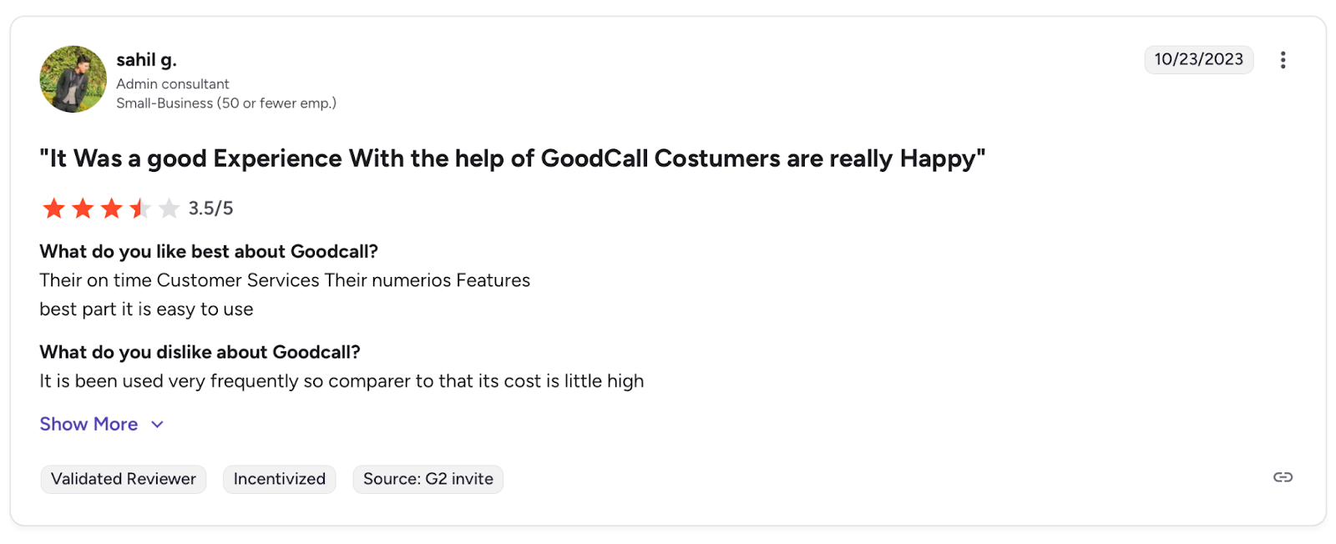Select the Incentivized tag
Screen dimensions: 1336x544
point(280,479)
